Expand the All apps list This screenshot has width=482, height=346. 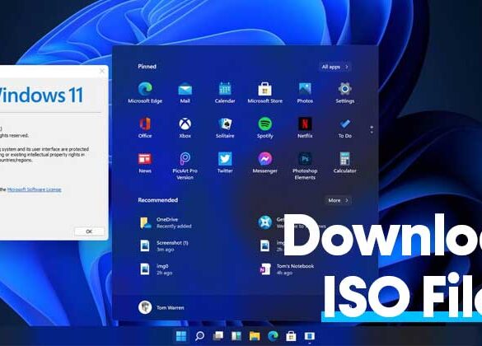tap(335, 67)
